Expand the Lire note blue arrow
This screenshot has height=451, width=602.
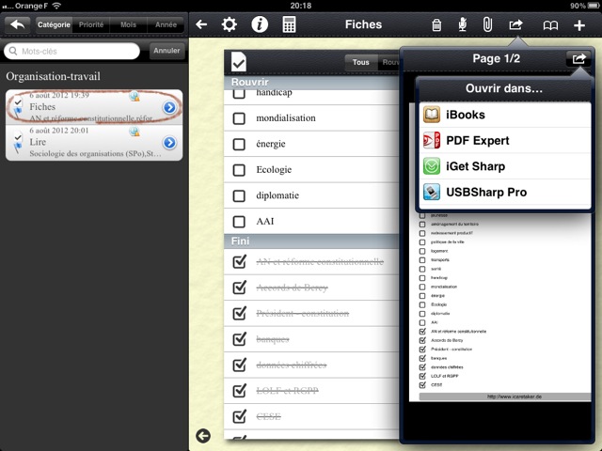pos(169,143)
